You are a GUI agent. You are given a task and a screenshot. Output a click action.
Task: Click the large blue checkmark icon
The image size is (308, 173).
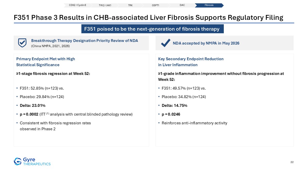pos(166,43)
